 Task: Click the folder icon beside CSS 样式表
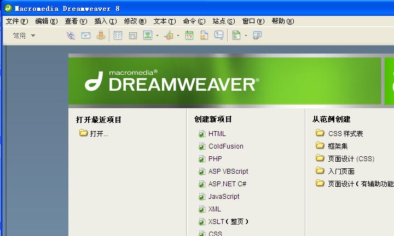point(320,133)
